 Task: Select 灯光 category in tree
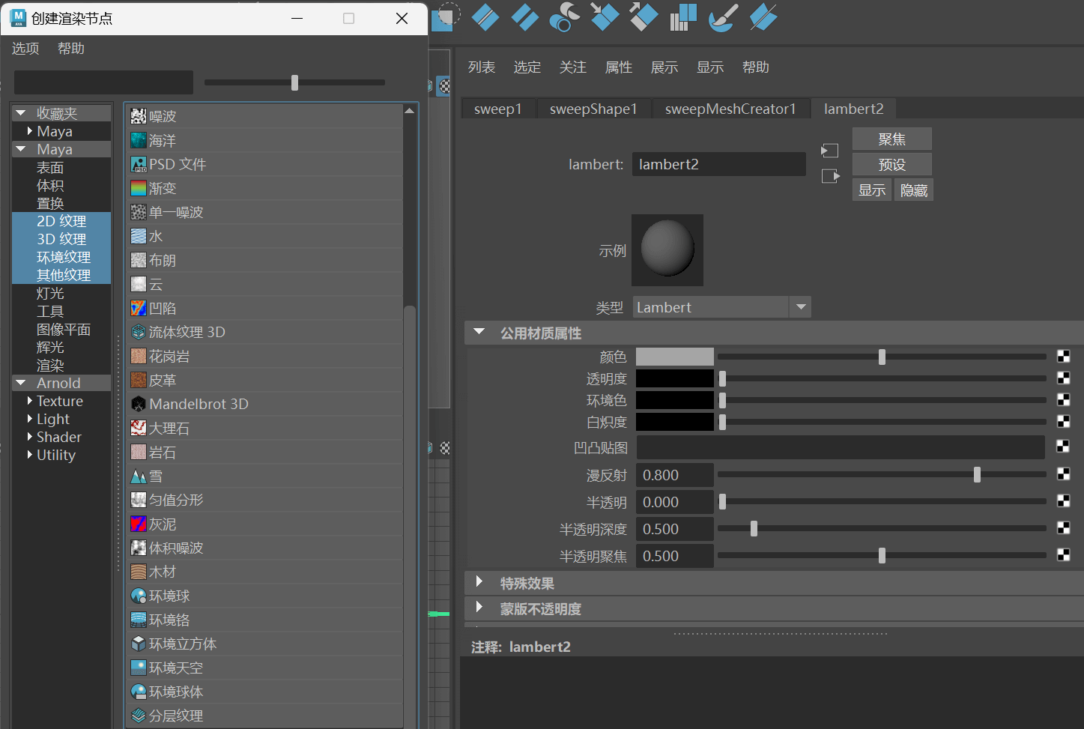50,293
